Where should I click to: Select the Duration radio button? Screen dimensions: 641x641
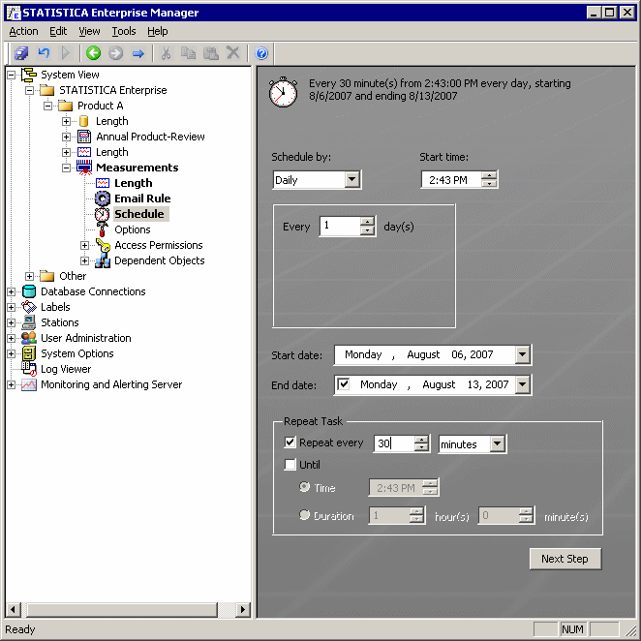[305, 515]
